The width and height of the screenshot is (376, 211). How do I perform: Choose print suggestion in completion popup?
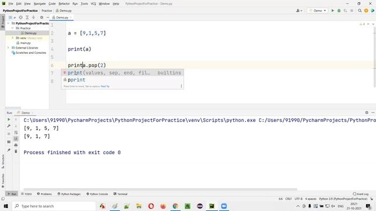tap(122, 73)
